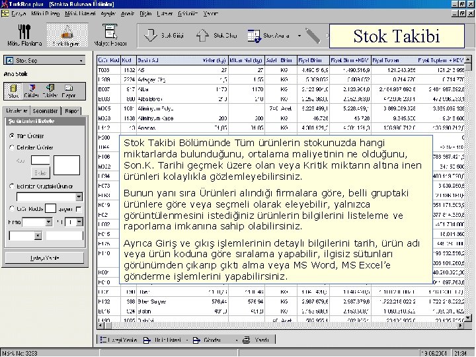476x357 pixels.
Task: Click the Ürün Listesi icon in bottom toolbar
Action: tap(147, 340)
